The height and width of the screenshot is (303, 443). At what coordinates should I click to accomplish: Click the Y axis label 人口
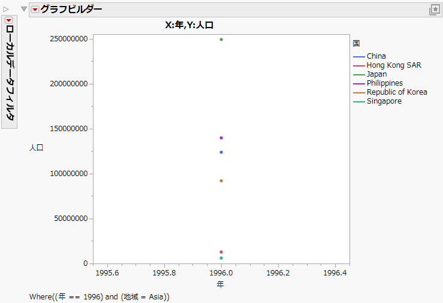[36, 147]
